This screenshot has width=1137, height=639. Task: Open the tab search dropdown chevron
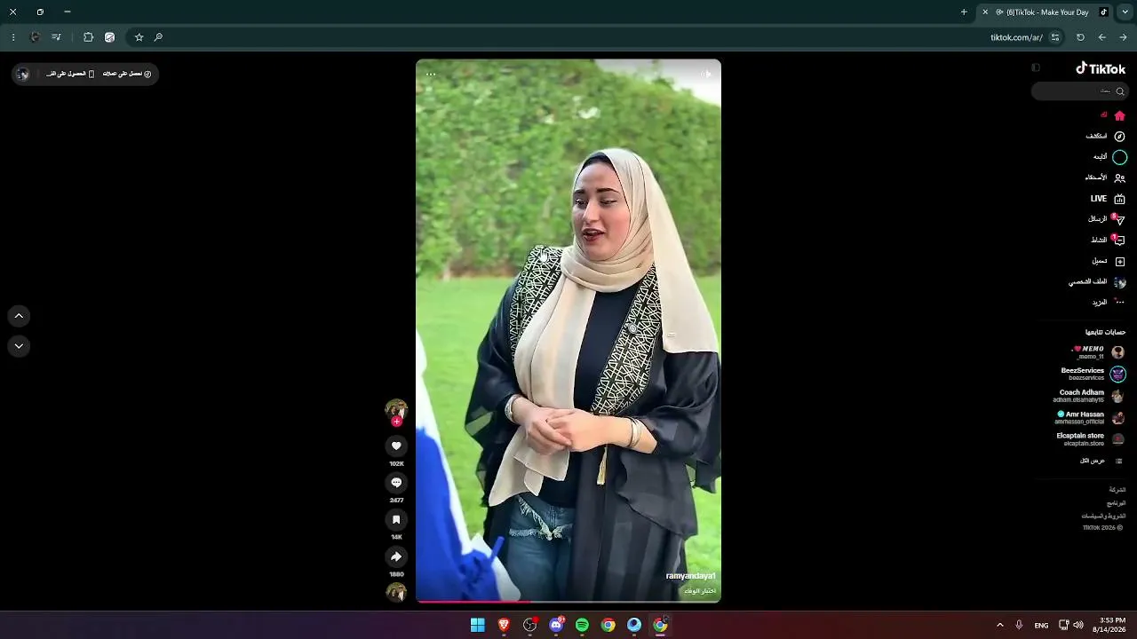click(1125, 12)
